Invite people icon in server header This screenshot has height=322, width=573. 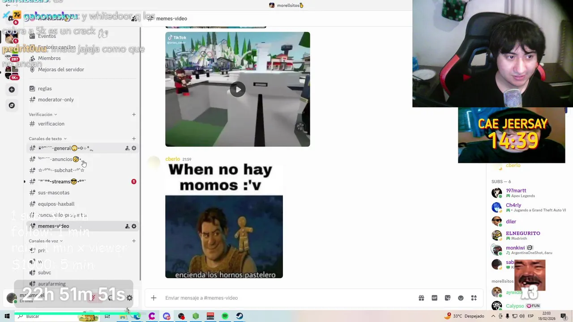point(134,18)
